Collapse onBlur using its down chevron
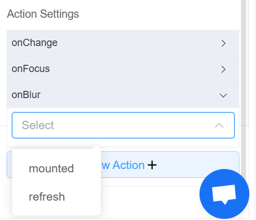 click(x=223, y=95)
